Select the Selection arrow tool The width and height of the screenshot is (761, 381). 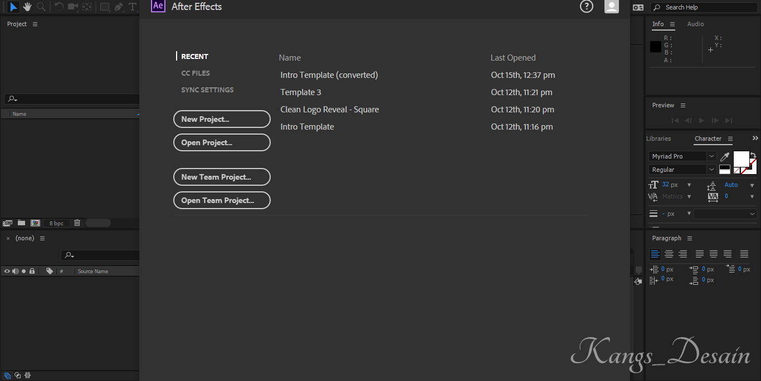(x=13, y=7)
